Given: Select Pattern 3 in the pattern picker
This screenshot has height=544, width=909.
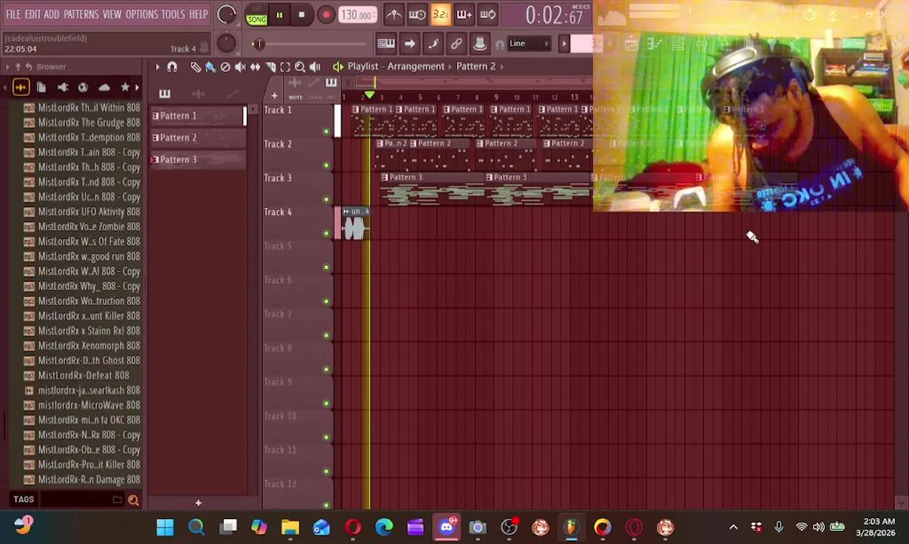Looking at the screenshot, I should tap(196, 159).
